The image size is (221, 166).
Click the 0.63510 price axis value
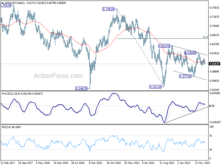coord(215,53)
